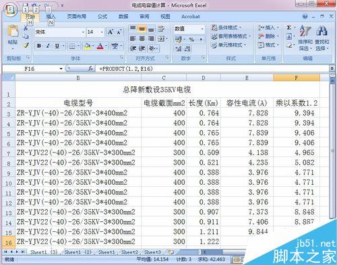Click the Cut scissors icon
337x265 pixels.
[26, 28]
